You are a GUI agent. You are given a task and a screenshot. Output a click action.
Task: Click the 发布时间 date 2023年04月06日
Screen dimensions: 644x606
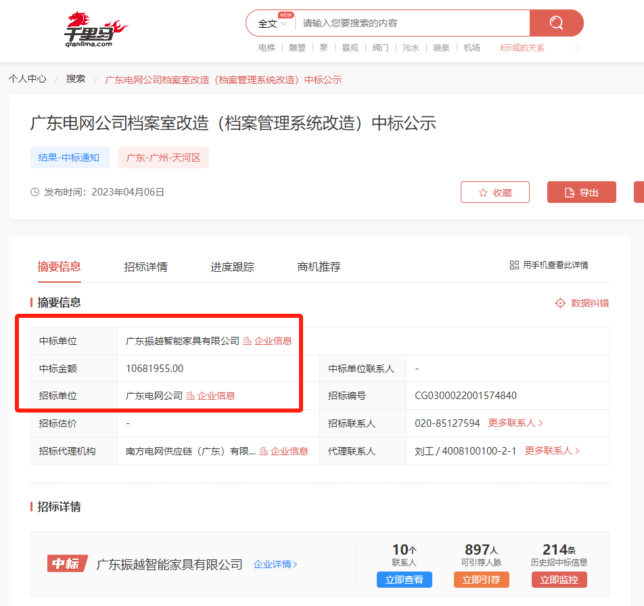pyautogui.click(x=128, y=192)
